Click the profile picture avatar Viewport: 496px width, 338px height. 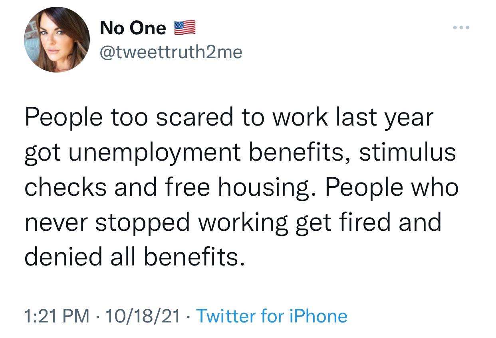pos(57,39)
